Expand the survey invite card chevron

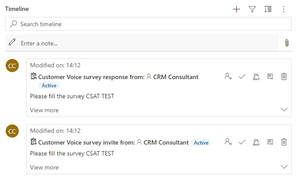tap(284, 167)
